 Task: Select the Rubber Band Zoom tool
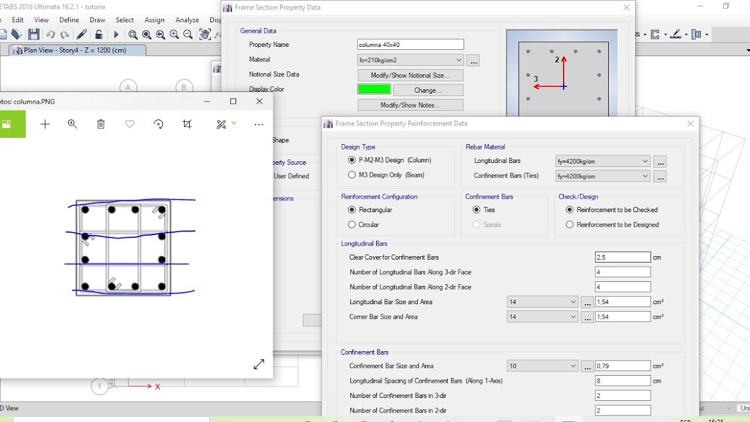[133, 35]
